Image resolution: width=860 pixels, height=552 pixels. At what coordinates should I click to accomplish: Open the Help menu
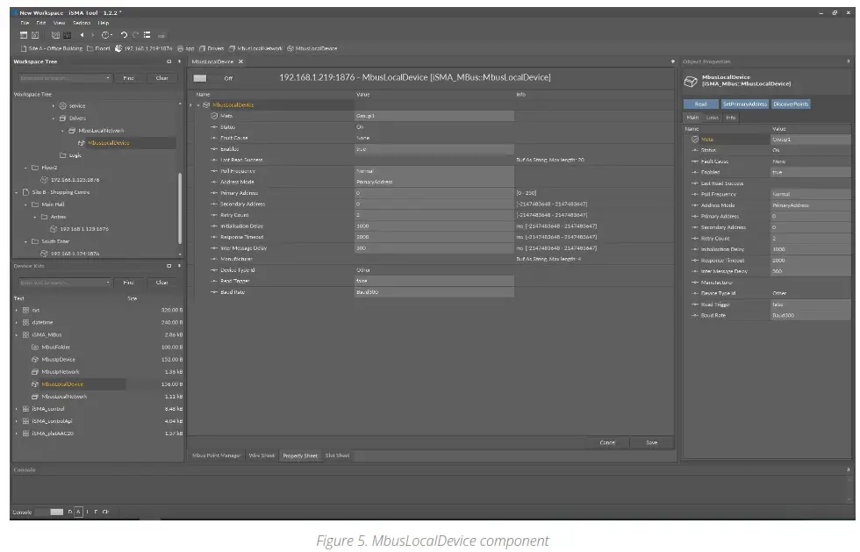104,23
